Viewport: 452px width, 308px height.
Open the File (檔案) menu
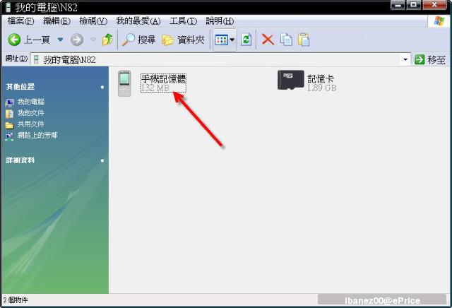[20, 21]
